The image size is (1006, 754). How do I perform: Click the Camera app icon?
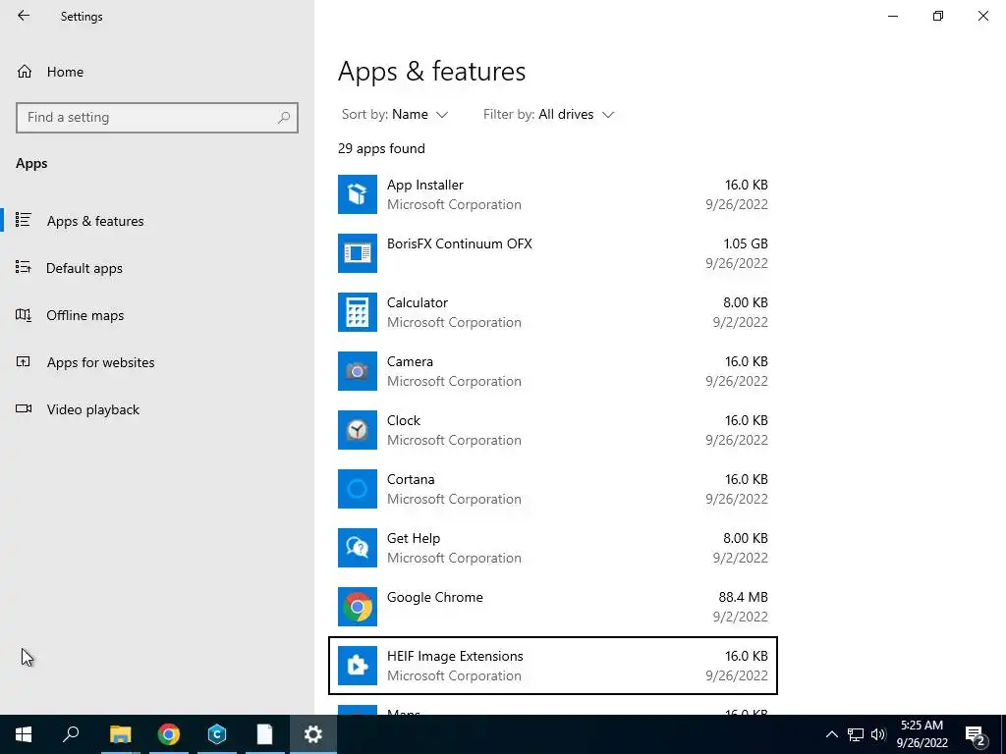[x=358, y=371]
